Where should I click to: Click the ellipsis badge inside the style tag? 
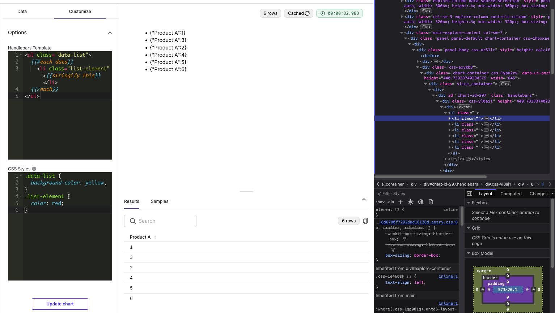coord(468,159)
